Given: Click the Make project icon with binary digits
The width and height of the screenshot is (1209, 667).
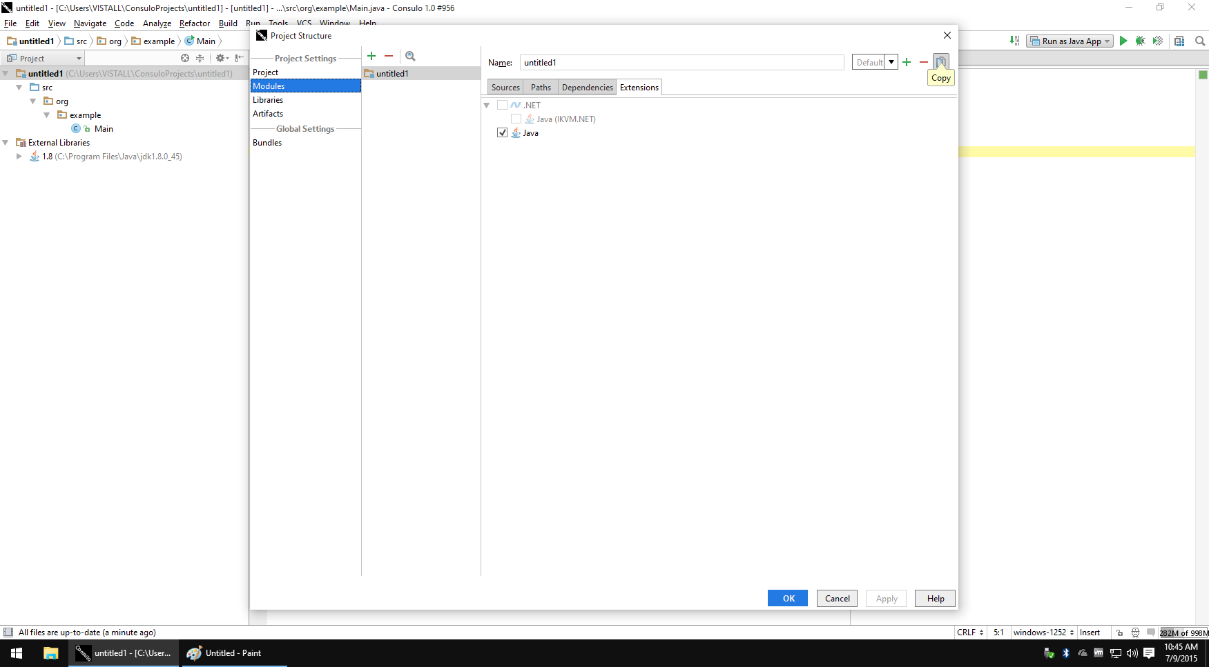Looking at the screenshot, I should 1014,41.
